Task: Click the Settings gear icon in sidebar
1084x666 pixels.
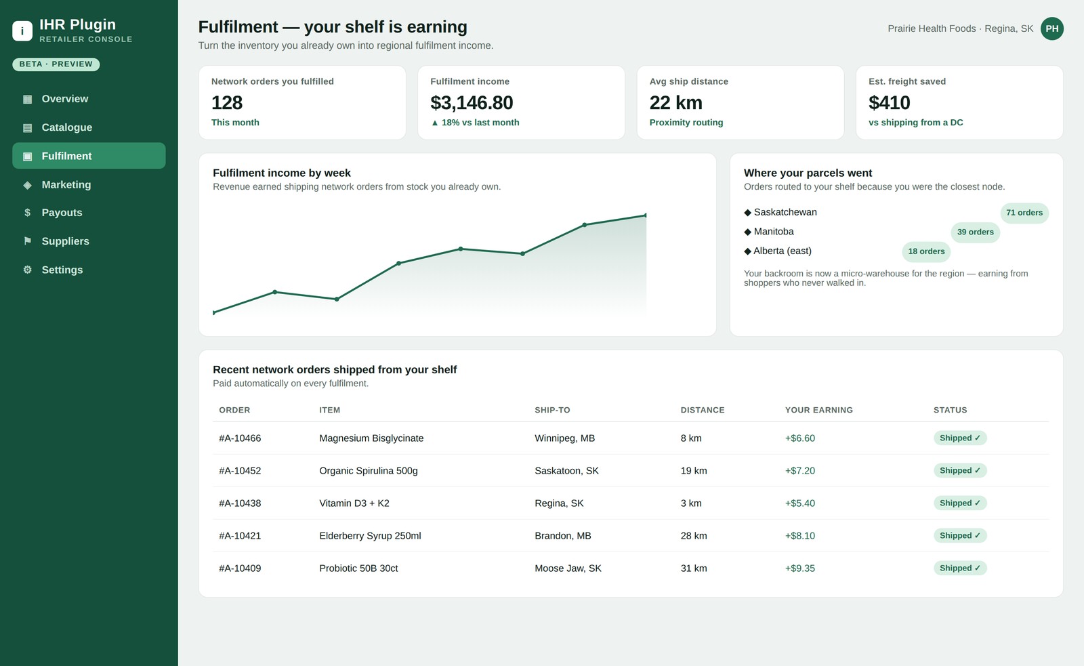Action: point(28,270)
